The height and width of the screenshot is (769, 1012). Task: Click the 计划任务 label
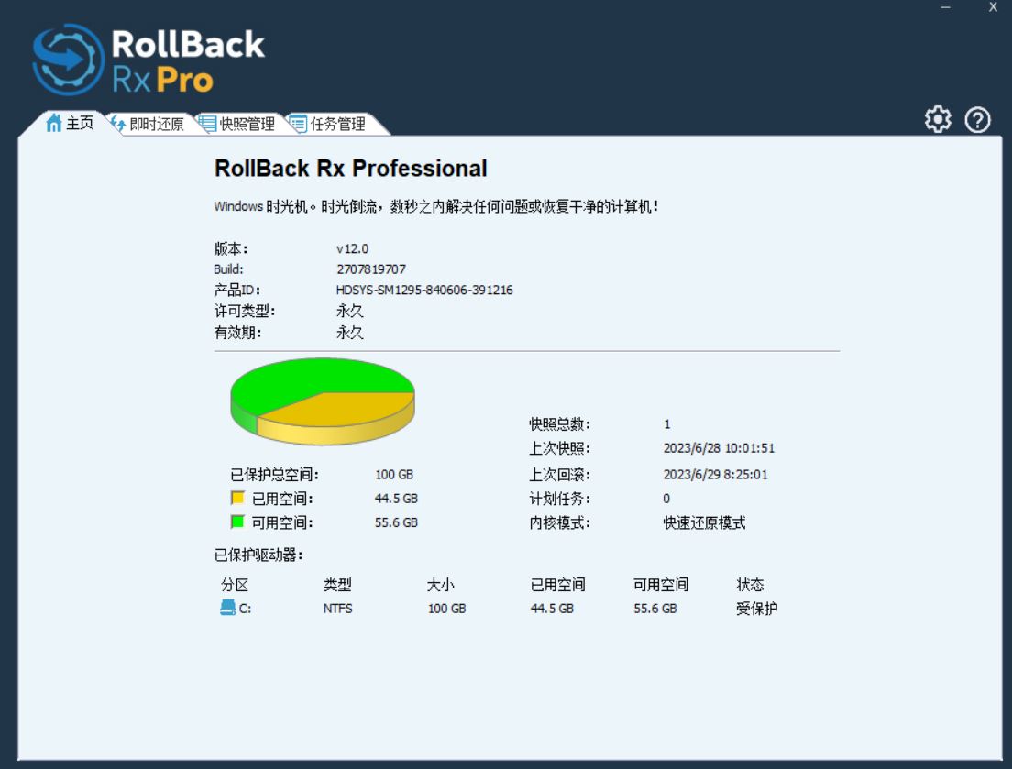(559, 498)
